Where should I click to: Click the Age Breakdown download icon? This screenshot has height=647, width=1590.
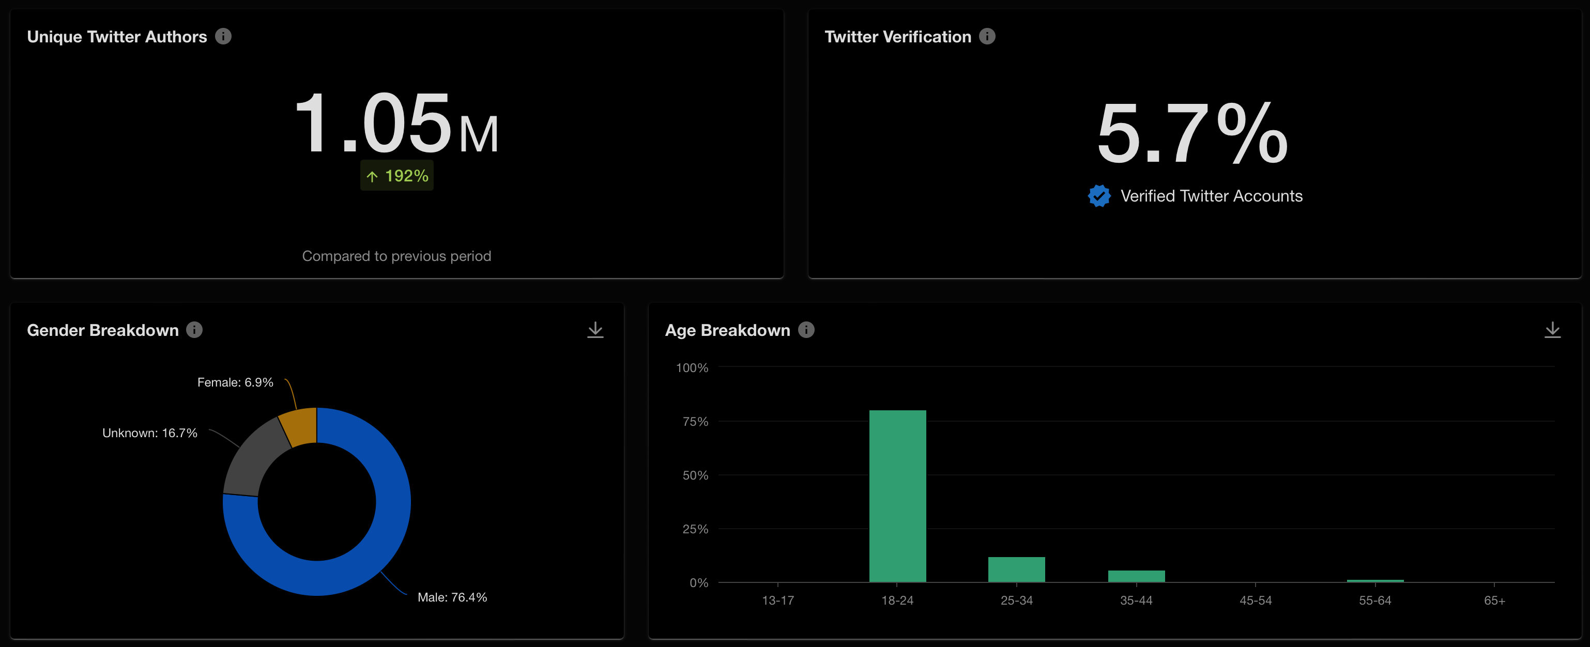(x=1552, y=330)
